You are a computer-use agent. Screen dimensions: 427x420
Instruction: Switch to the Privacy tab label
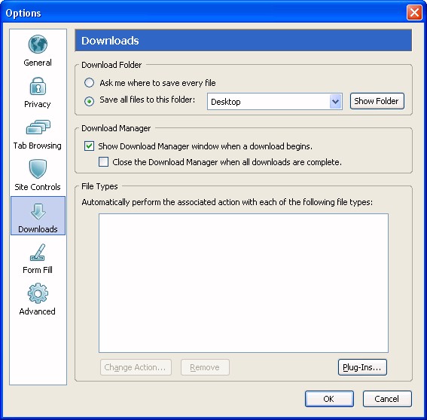point(38,105)
